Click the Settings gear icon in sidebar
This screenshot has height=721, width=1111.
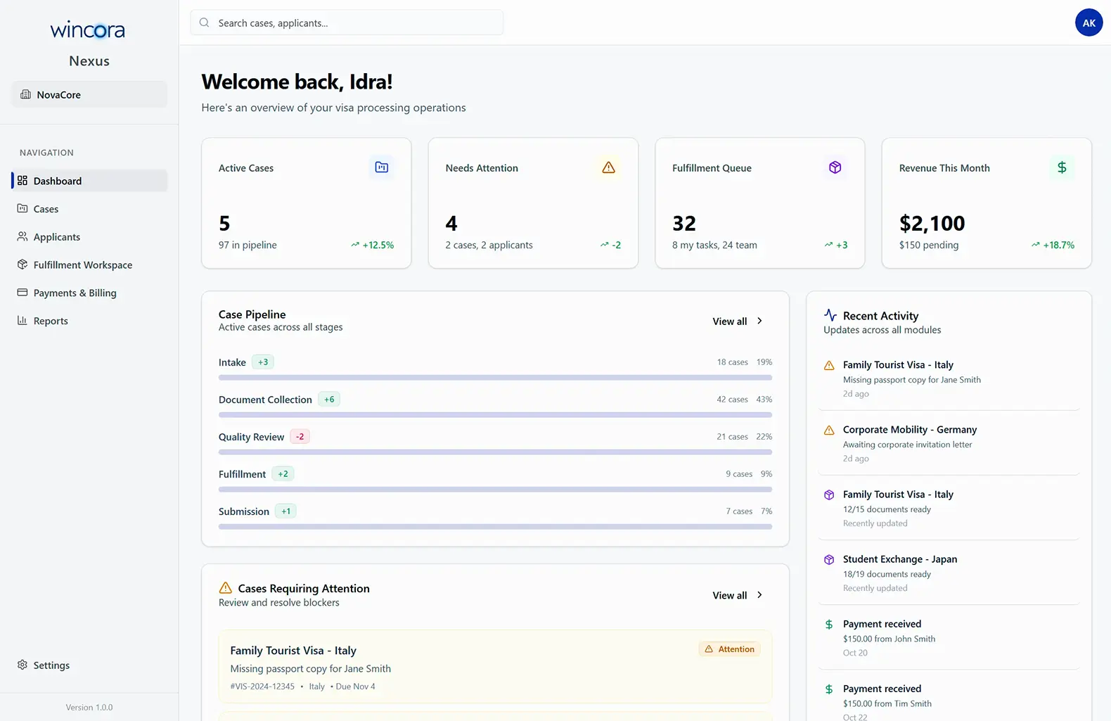pyautogui.click(x=23, y=665)
